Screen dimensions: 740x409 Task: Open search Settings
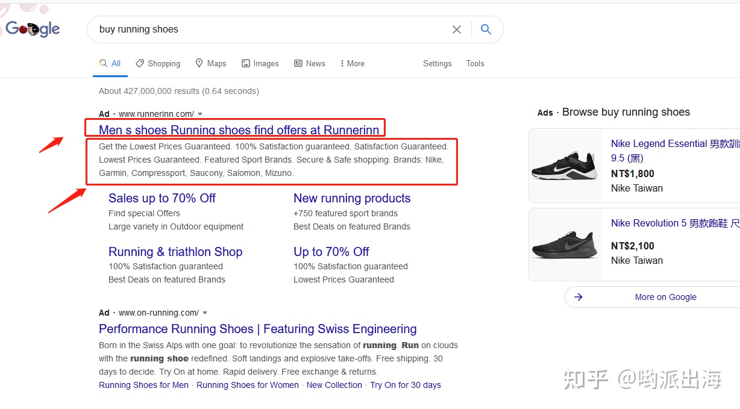point(437,63)
